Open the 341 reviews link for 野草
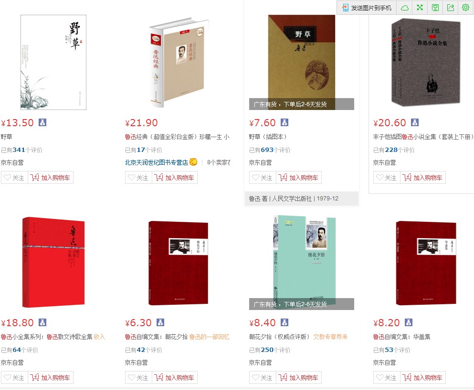The width and height of the screenshot is (474, 390). 19,150
